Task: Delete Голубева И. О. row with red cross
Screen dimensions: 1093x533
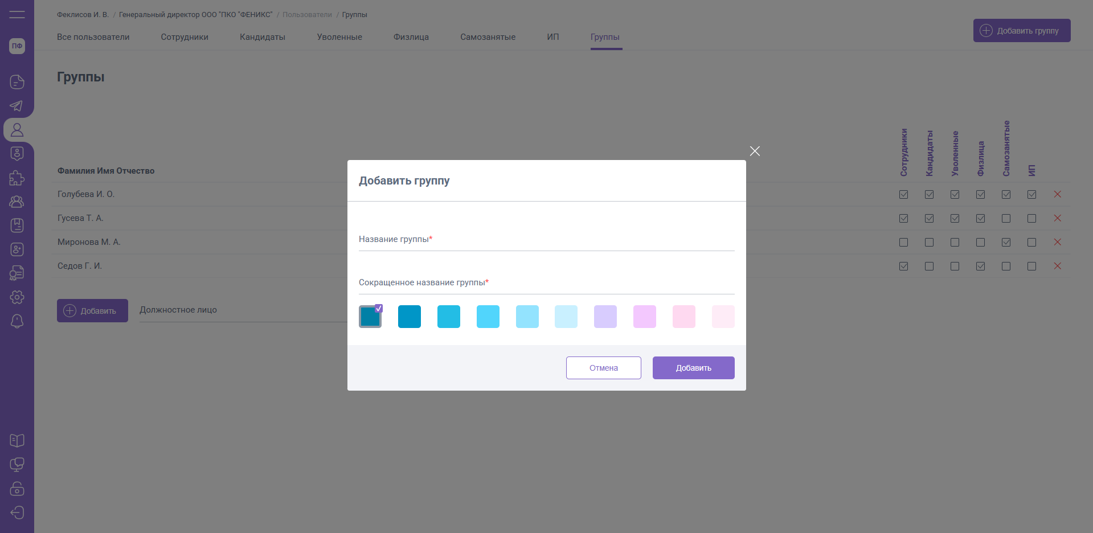Action: [1057, 195]
